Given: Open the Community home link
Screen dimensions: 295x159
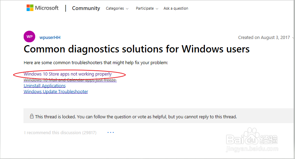Looking at the screenshot, I should click(86, 8).
